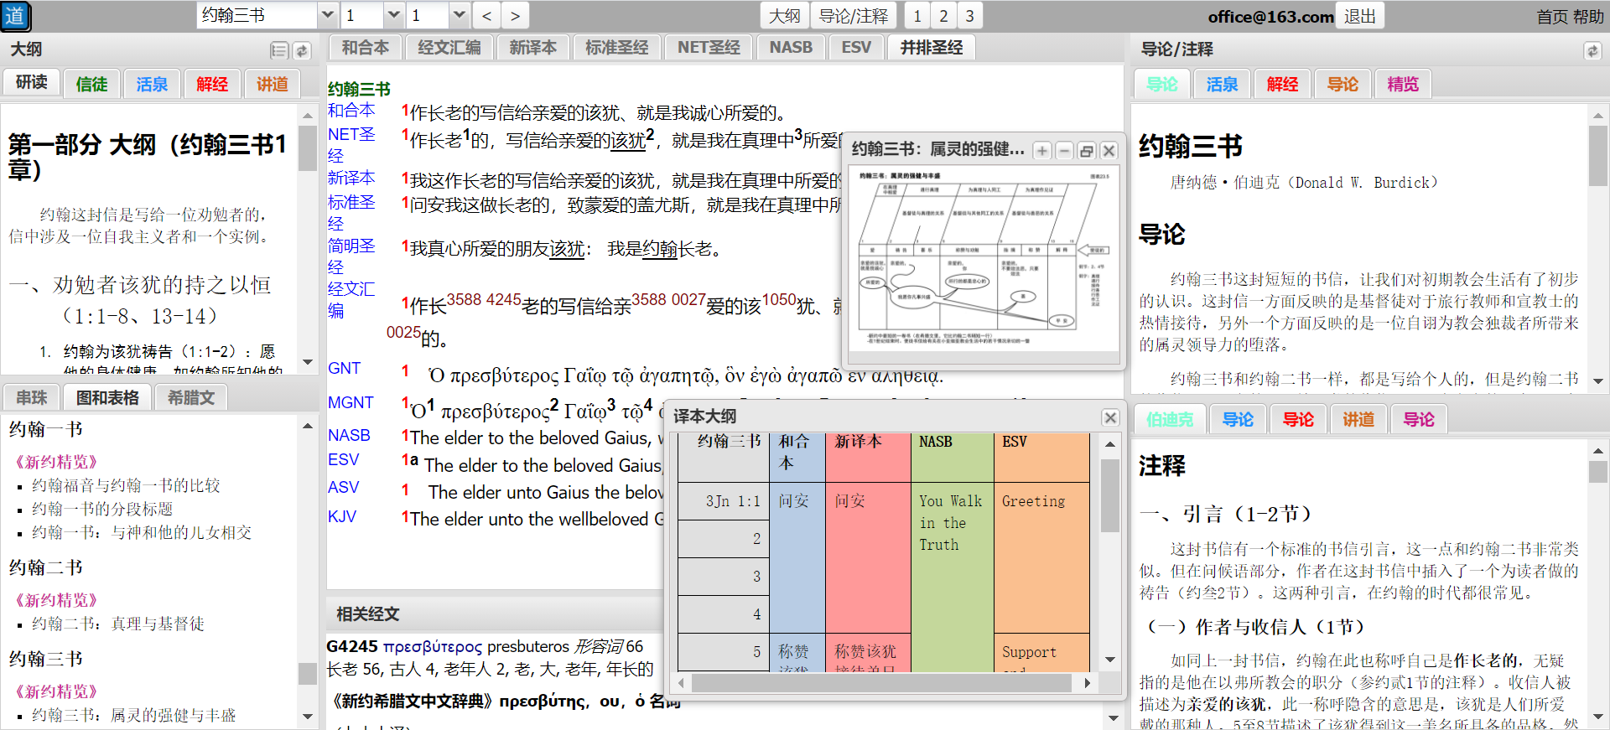Close the 译本大纲 popup
Viewport: 1610px width, 730px height.
click(x=1110, y=417)
